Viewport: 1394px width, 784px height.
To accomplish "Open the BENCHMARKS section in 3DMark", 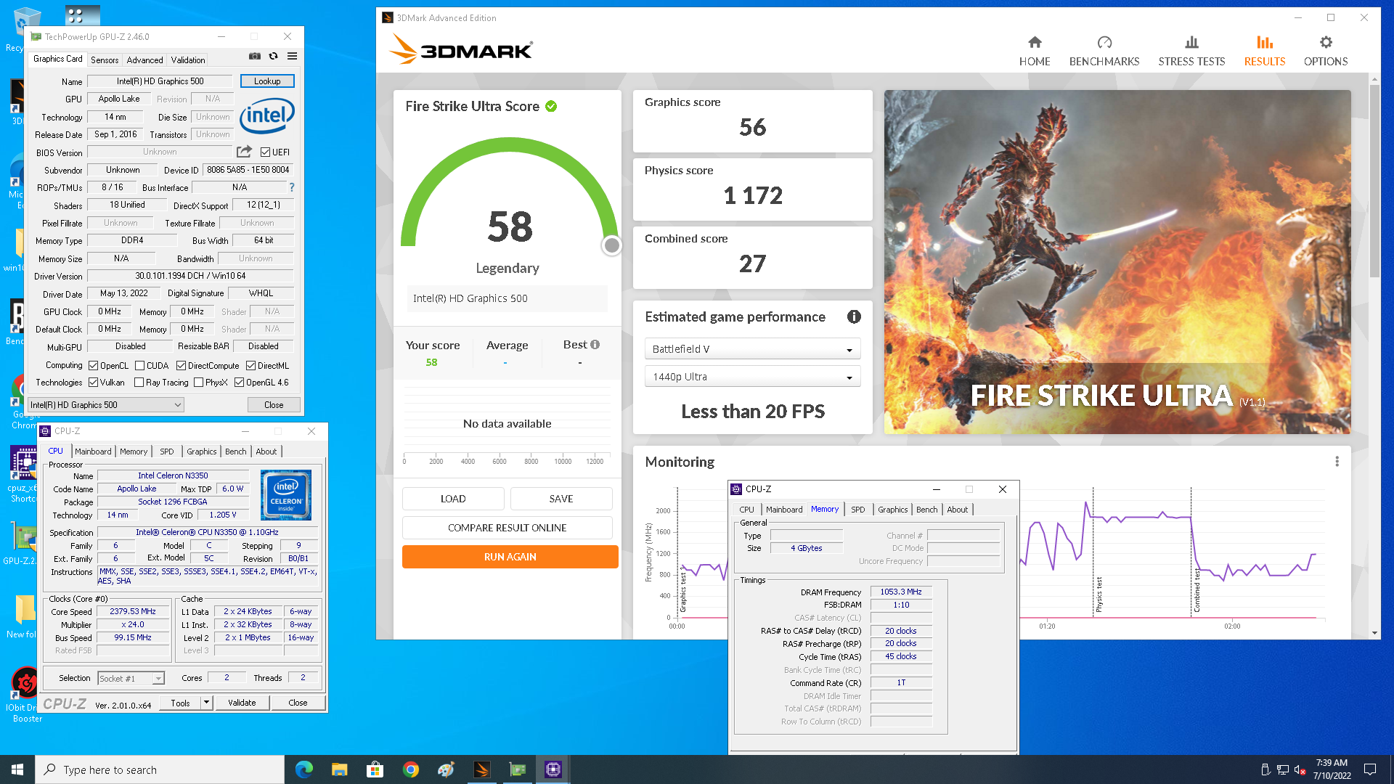I will [x=1104, y=51].
